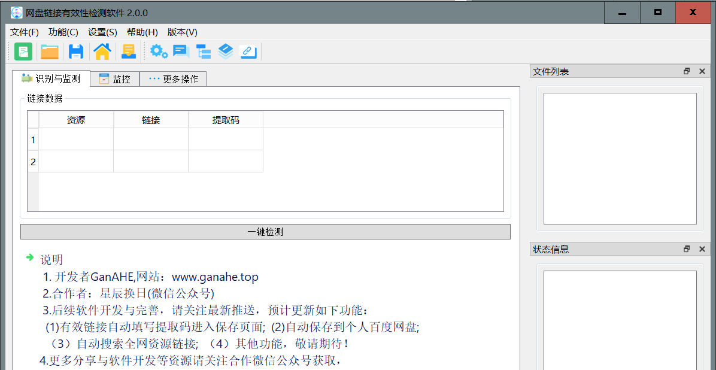Click the orange inbox tray icon
Screen dimensions: 716x370
click(129, 52)
